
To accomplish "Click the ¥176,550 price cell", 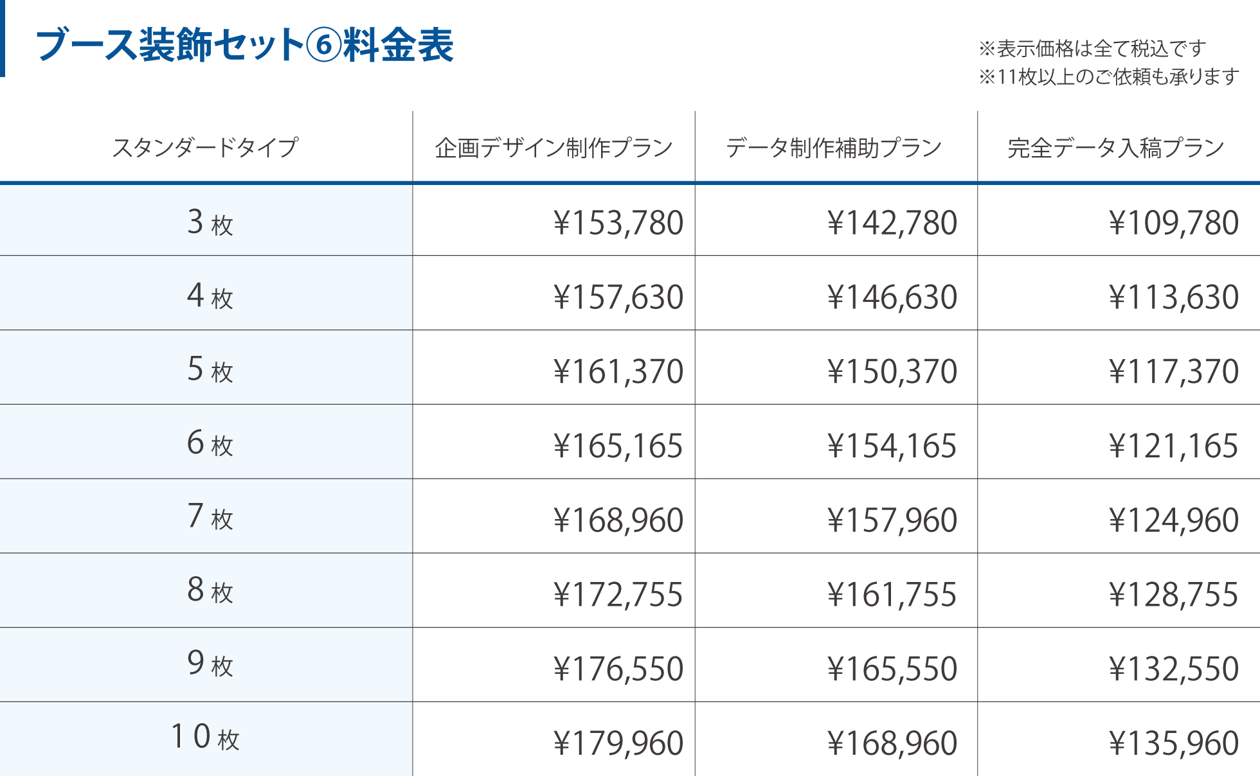I will point(618,669).
